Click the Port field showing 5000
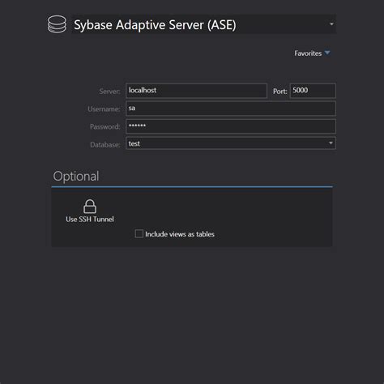 (313, 91)
